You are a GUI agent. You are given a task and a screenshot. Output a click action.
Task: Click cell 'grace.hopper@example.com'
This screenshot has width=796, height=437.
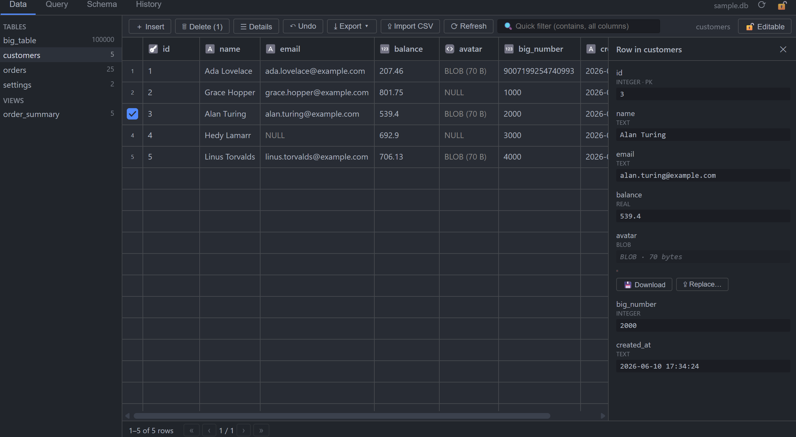317,93
